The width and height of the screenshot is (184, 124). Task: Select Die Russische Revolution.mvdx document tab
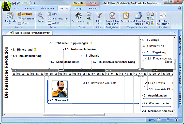30,33
